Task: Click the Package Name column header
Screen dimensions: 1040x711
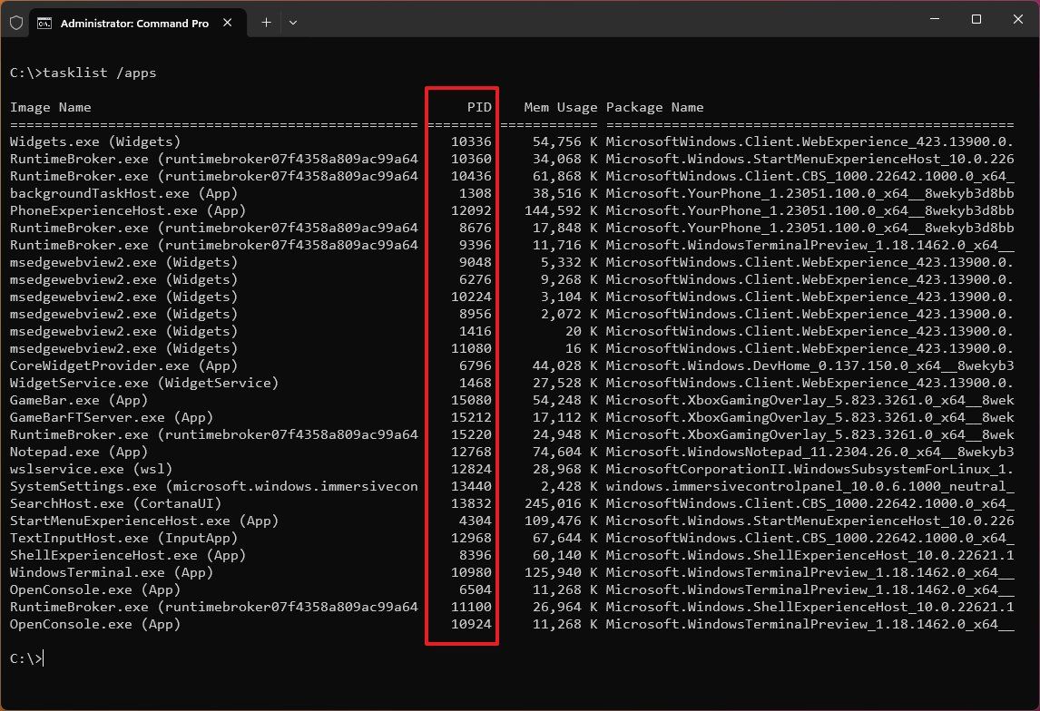Action: 654,107
